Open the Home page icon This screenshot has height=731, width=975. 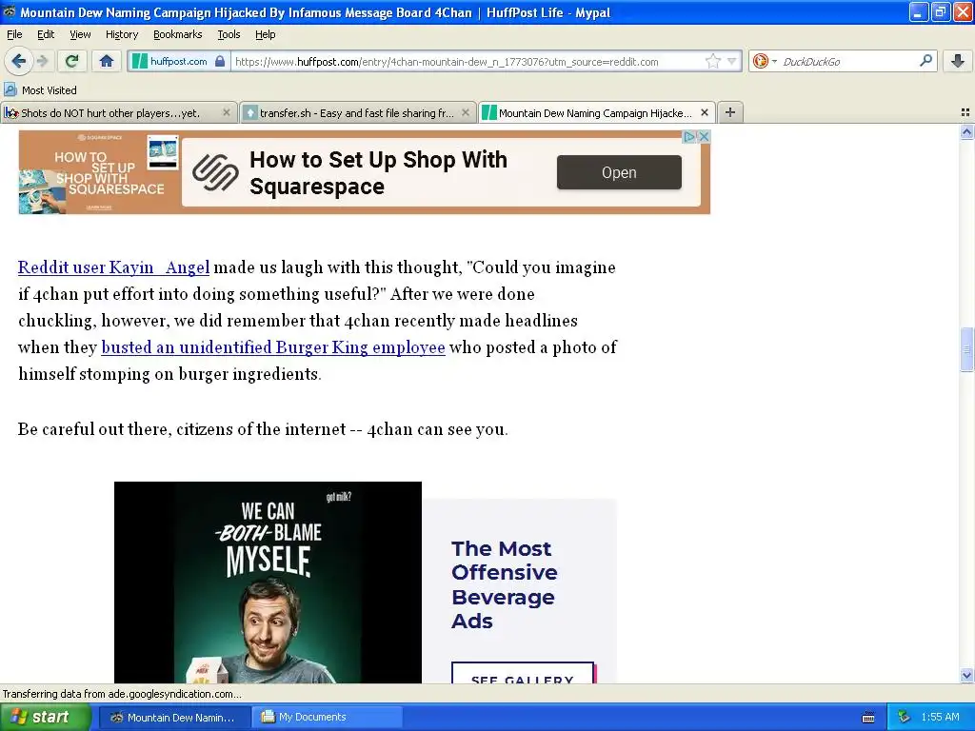tap(107, 61)
